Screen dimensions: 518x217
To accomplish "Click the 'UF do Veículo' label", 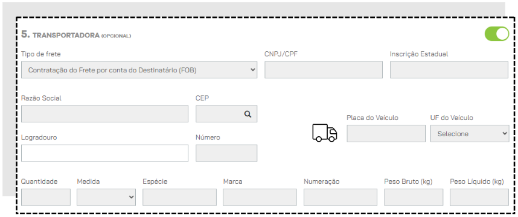I will (x=452, y=118).
